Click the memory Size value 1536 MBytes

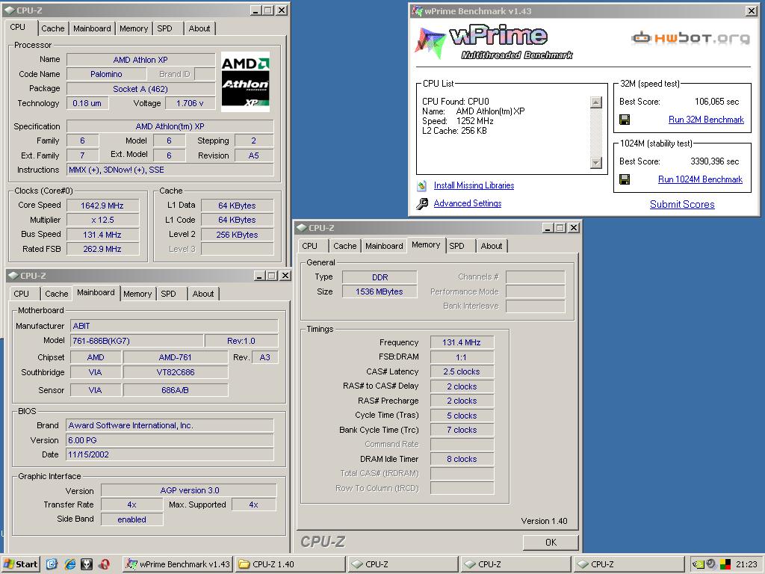tap(379, 292)
